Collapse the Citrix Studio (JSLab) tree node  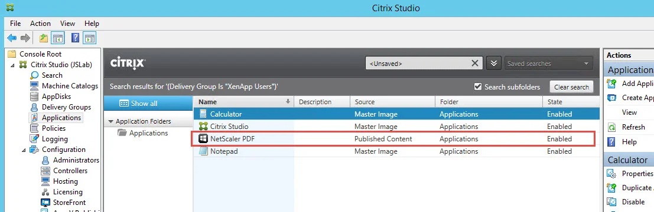[12, 65]
